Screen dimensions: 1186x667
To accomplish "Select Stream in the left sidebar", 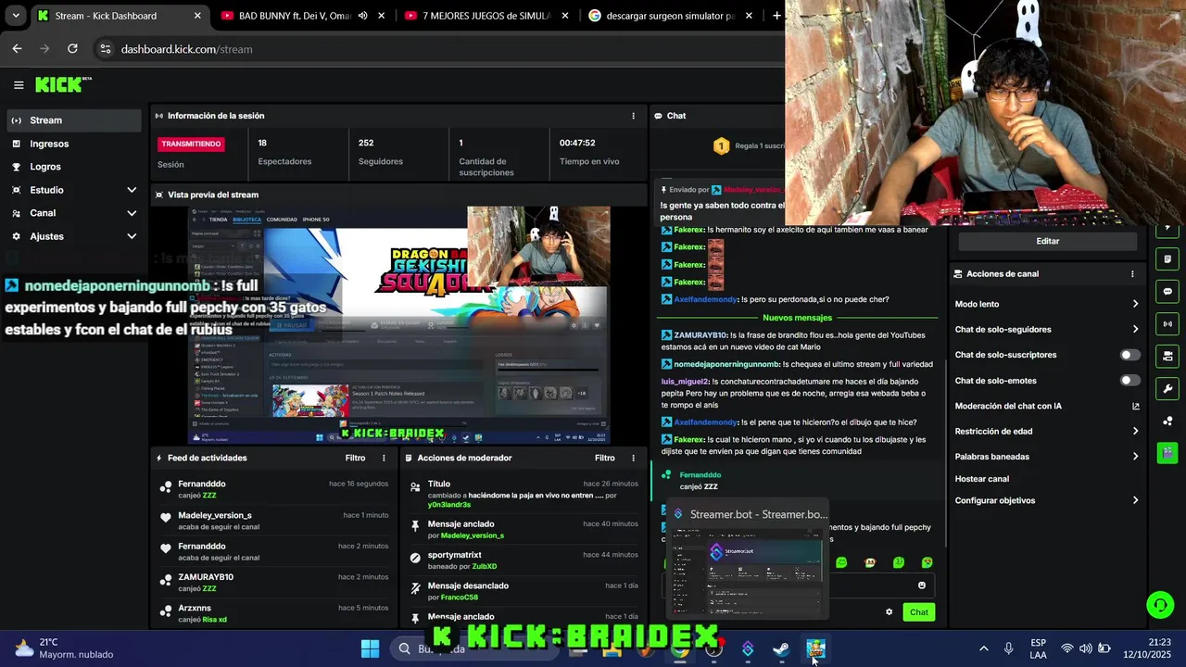I will [74, 120].
